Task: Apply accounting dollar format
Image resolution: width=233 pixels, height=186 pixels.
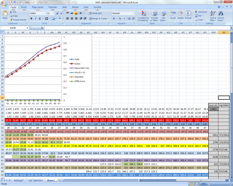Action: coord(114,19)
